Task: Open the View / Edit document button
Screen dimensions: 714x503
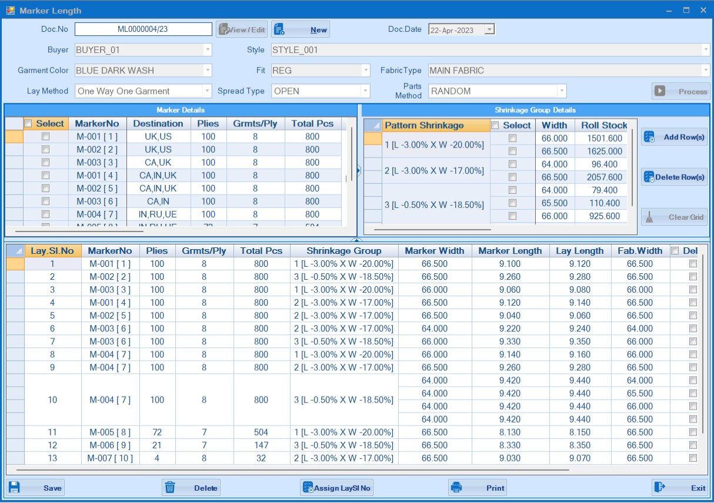Action: [242, 29]
